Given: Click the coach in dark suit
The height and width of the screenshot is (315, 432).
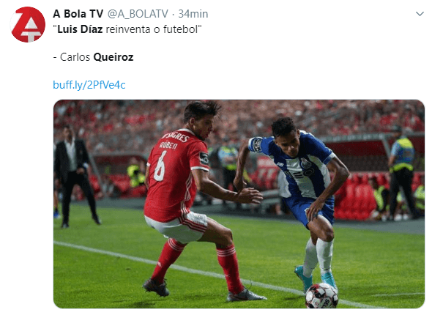Looking at the screenshot, I should (x=74, y=177).
